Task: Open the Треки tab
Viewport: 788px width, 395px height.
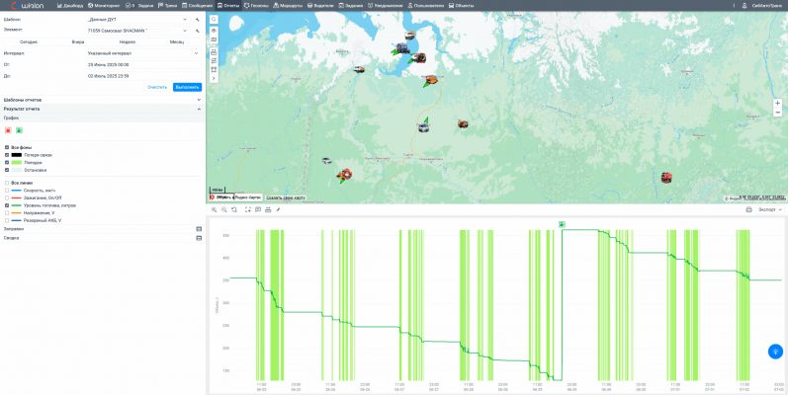Action: 167,6
